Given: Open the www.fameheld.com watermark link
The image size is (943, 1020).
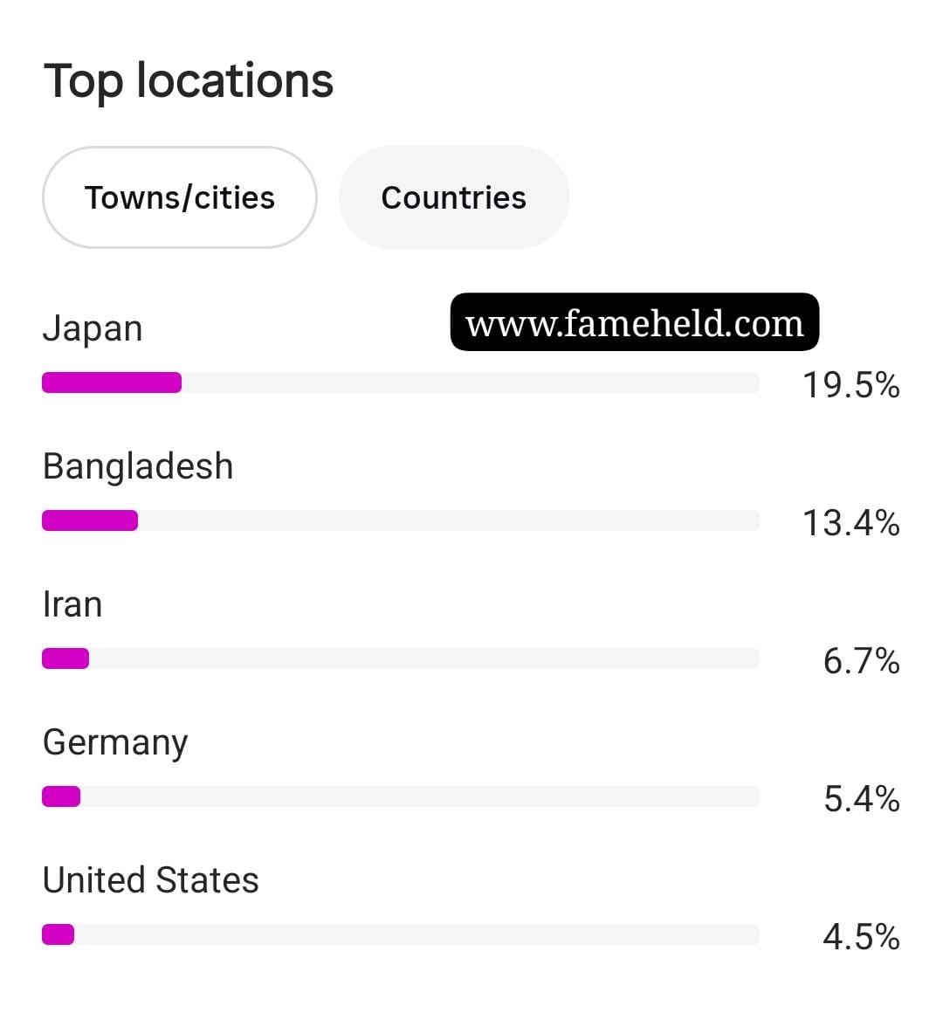Looking at the screenshot, I should (635, 322).
